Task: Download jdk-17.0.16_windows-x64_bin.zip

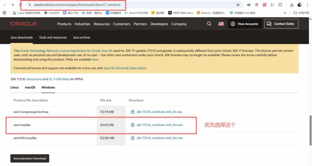Action: 159,112
